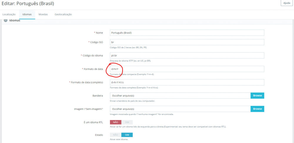Switch to the Localização tab
Image resolution: width=294 pixels, height=143 pixels.
[9, 14]
